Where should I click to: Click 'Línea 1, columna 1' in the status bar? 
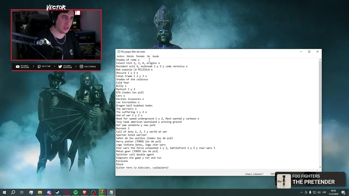pyautogui.click(x=254, y=174)
